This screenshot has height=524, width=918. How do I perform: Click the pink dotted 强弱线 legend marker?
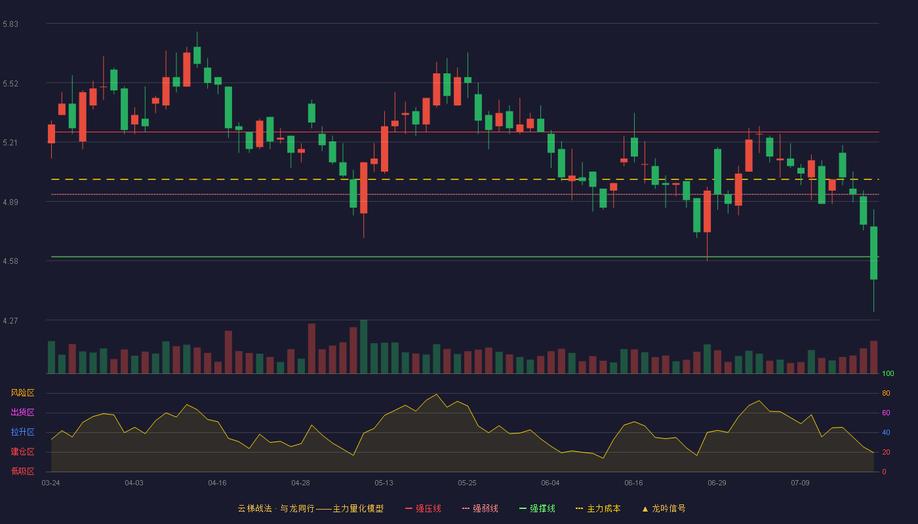(x=466, y=509)
